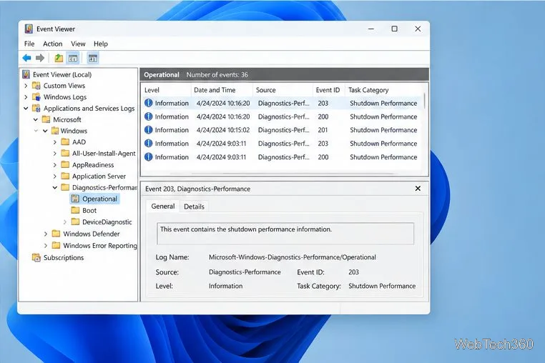545x363 pixels.
Task: Click the Applications and Services Logs icon
Action: [x=36, y=108]
